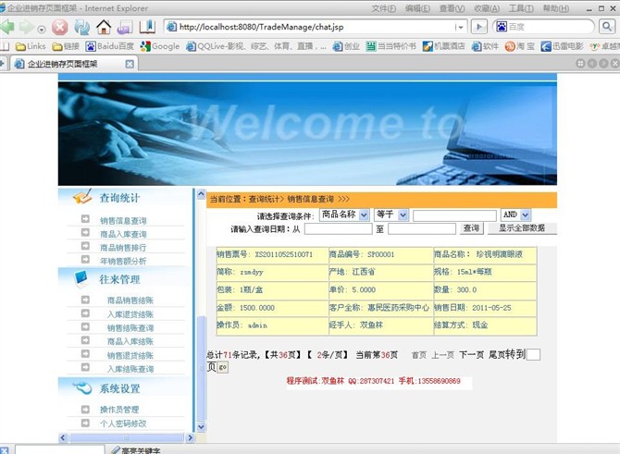Open 入库结账查询 in sidebar
The width and height of the screenshot is (620, 454).
pyautogui.click(x=130, y=369)
